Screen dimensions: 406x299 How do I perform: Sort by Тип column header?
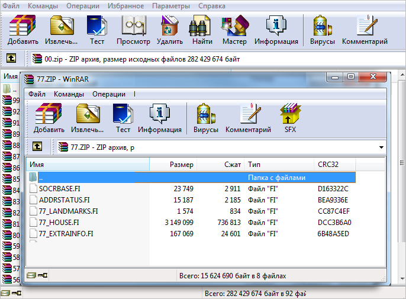coord(279,164)
